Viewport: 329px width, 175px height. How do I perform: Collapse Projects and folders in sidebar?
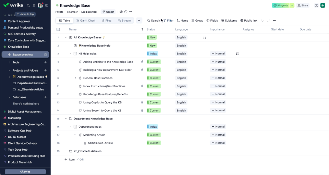[x=10, y=71]
